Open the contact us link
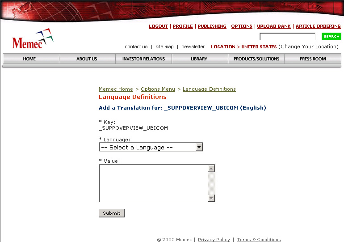This screenshot has width=344, height=242. coord(136,47)
